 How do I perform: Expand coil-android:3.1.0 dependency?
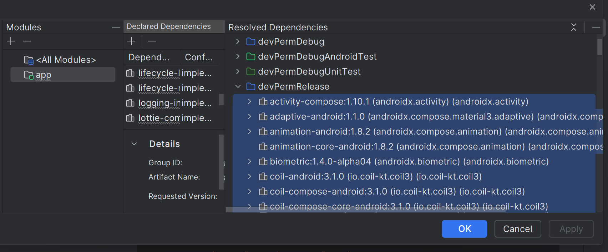coord(250,176)
